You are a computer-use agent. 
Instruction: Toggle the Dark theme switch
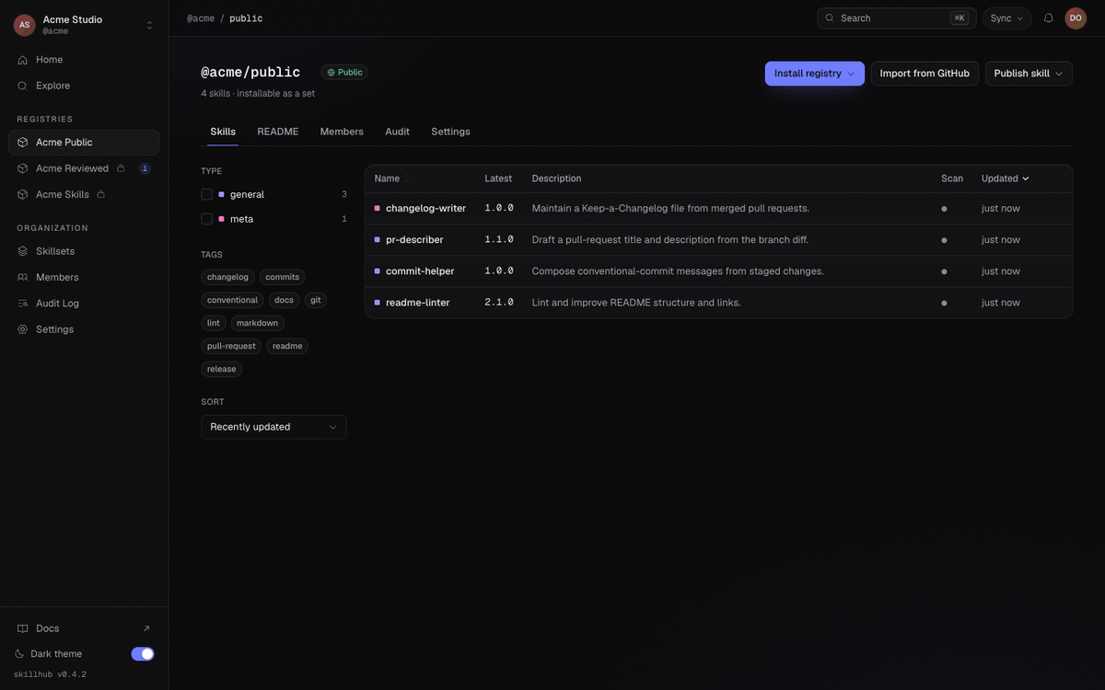tap(143, 654)
